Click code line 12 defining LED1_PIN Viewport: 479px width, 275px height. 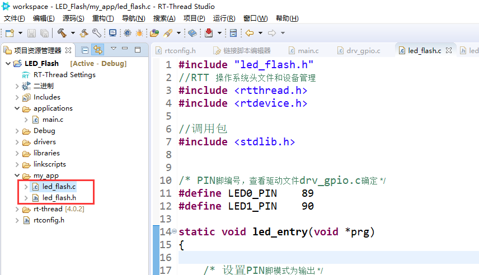click(x=246, y=206)
